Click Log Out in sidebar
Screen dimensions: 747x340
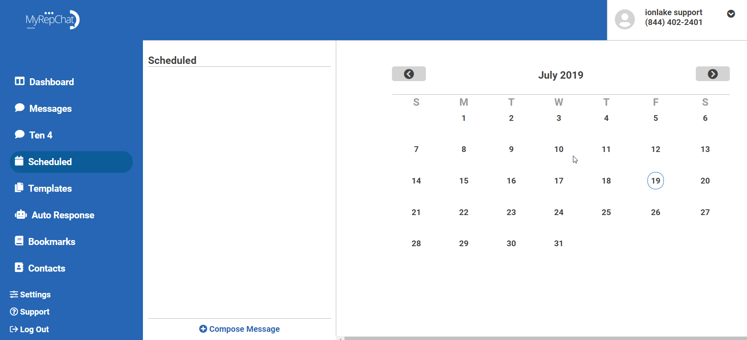point(29,329)
